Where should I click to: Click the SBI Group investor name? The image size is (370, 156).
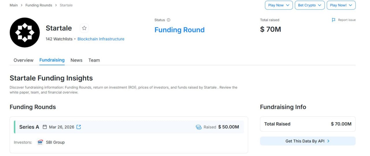(x=55, y=142)
